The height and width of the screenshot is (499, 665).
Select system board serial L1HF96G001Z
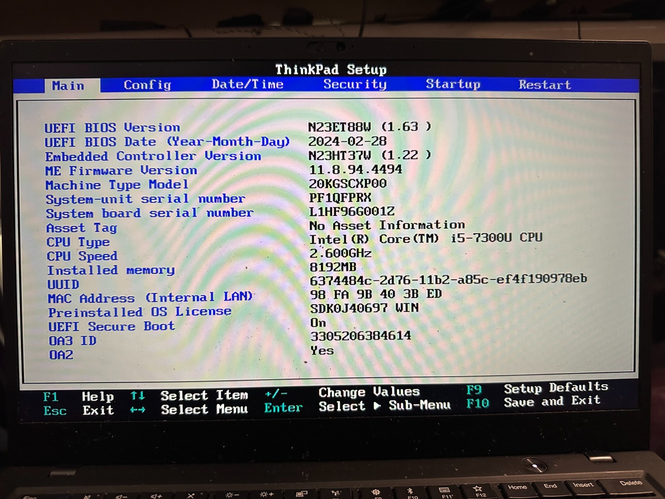click(x=352, y=212)
